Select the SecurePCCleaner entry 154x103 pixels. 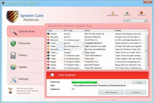pos(92,65)
